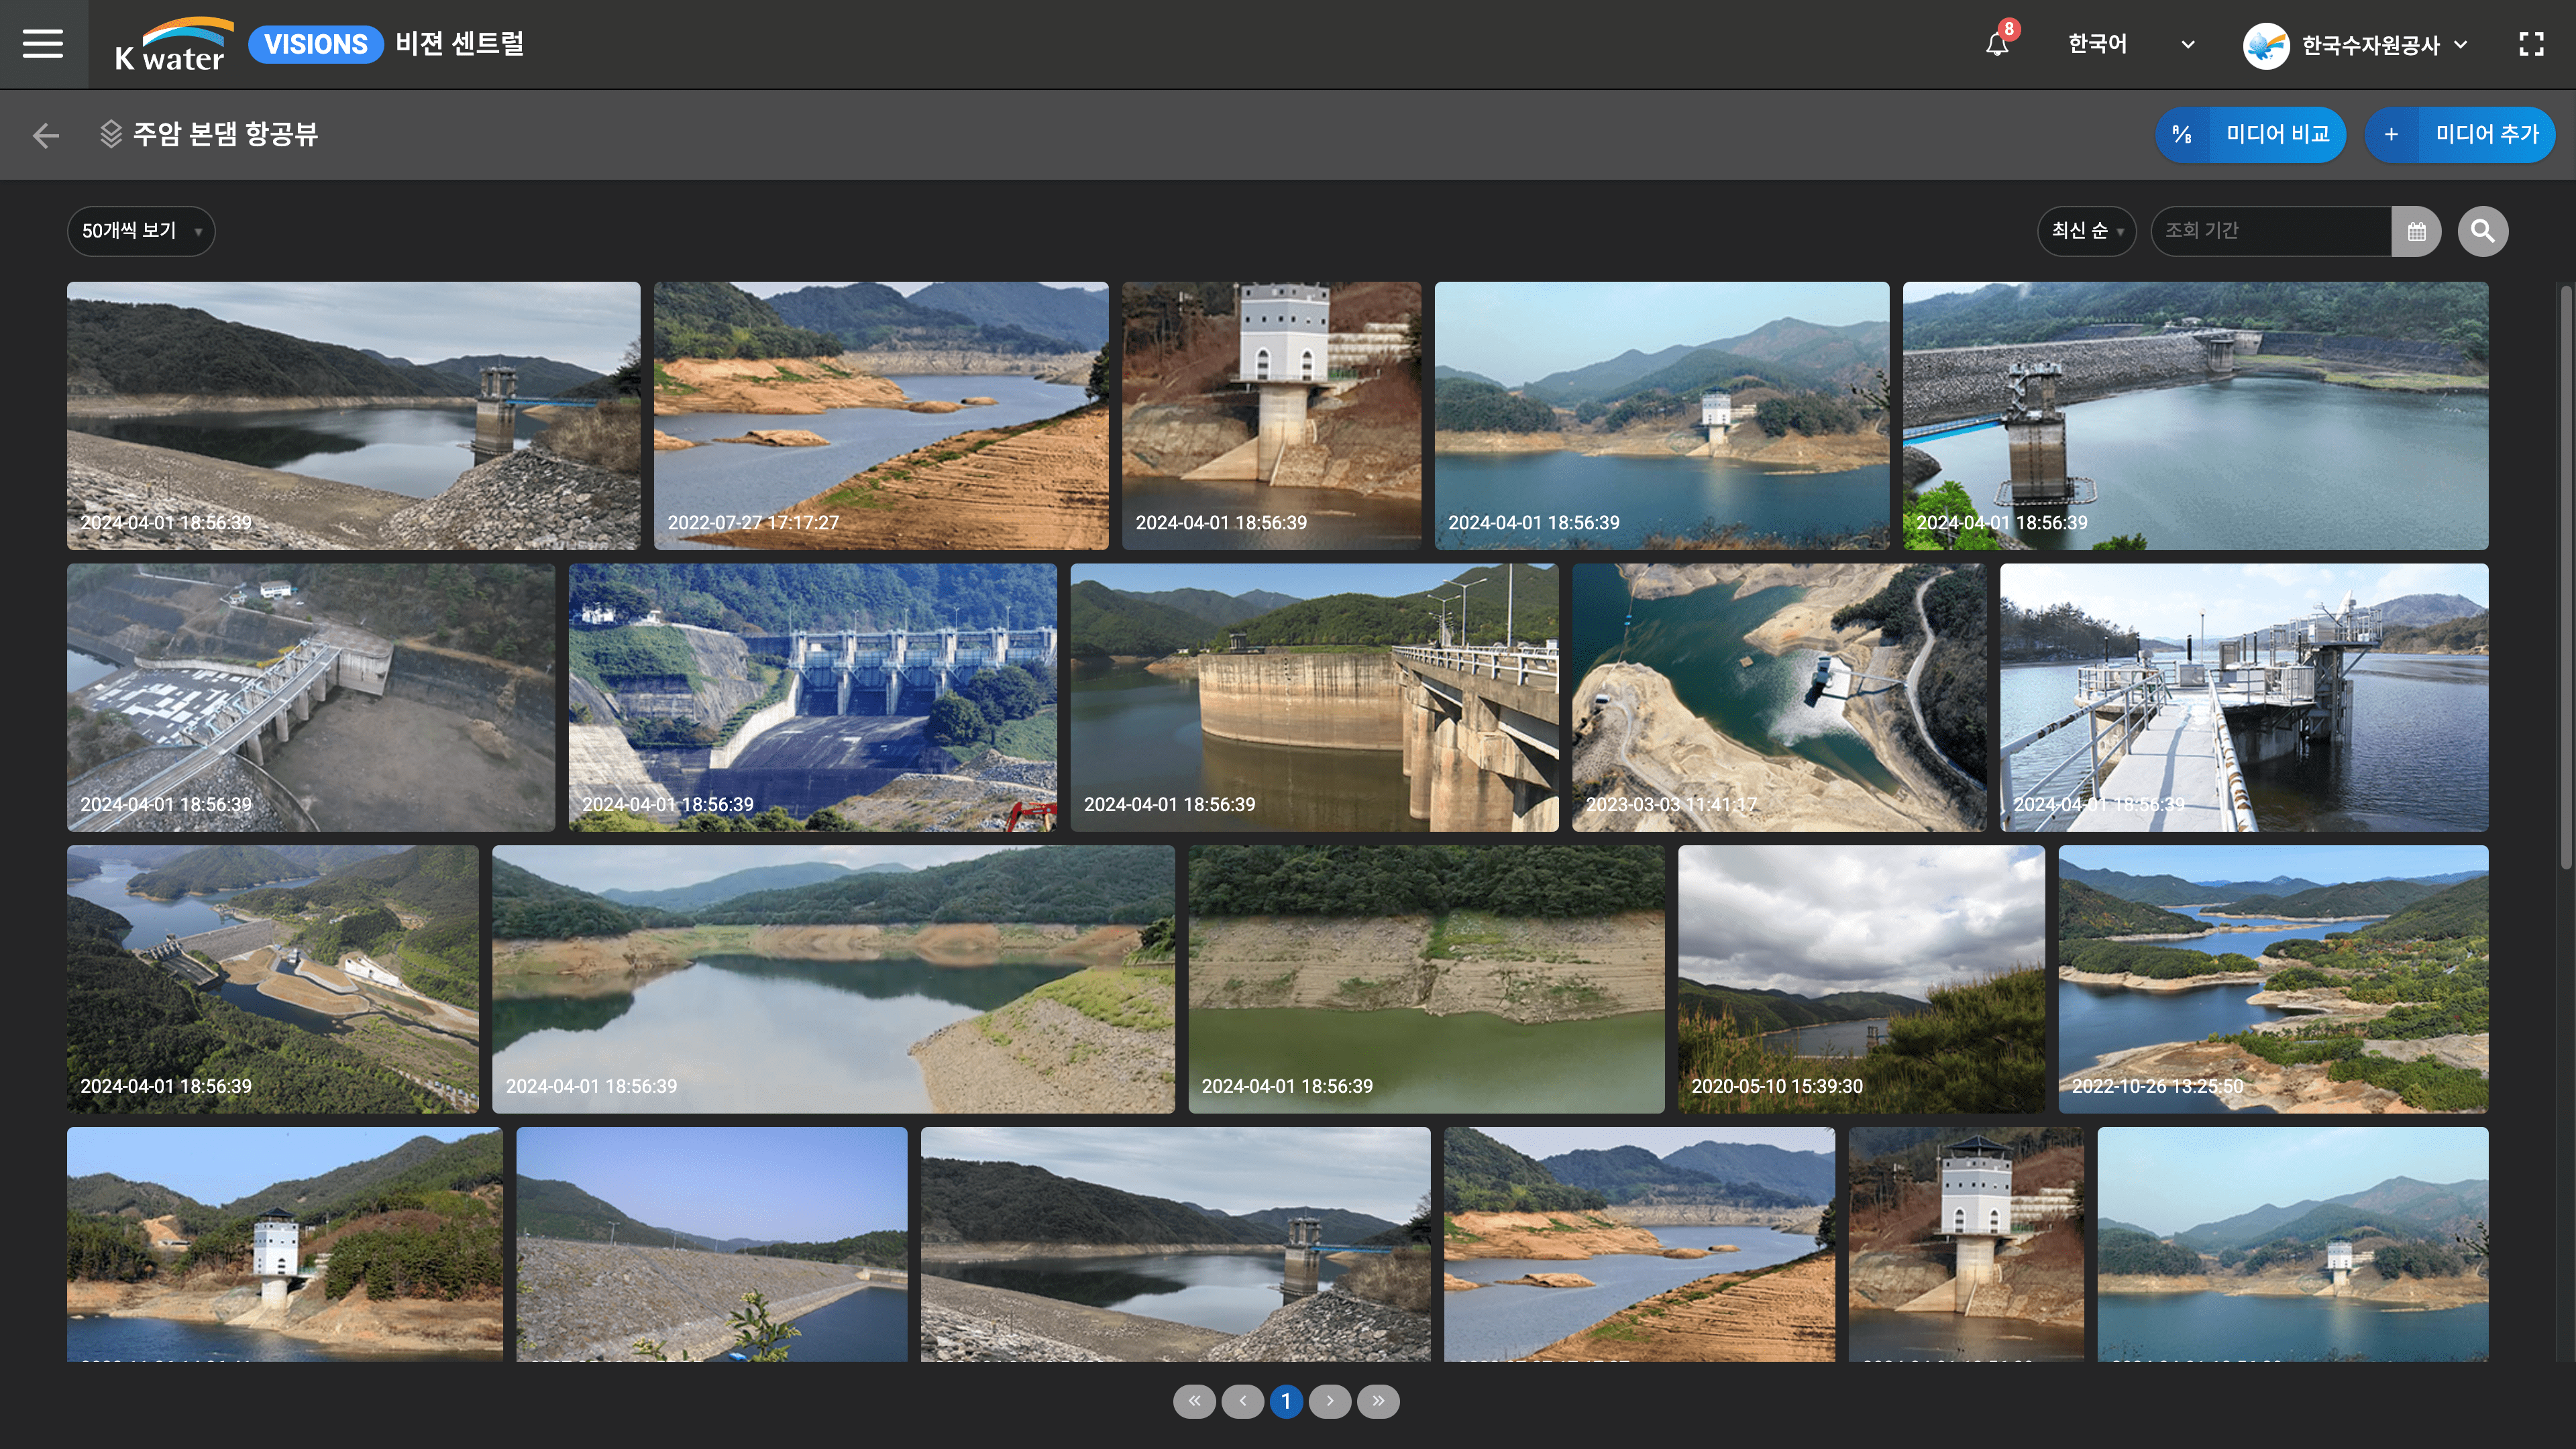This screenshot has height=1449, width=2576.
Task: Expand the 50개씩 보기 dropdown
Action: pos(141,231)
